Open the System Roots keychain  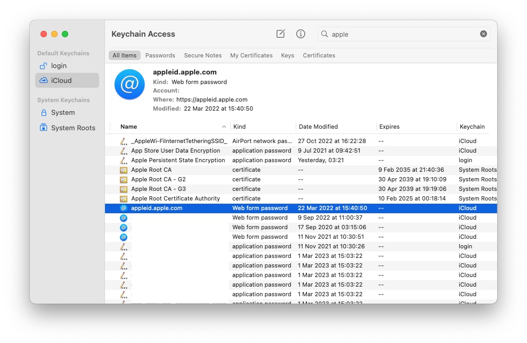tap(72, 128)
